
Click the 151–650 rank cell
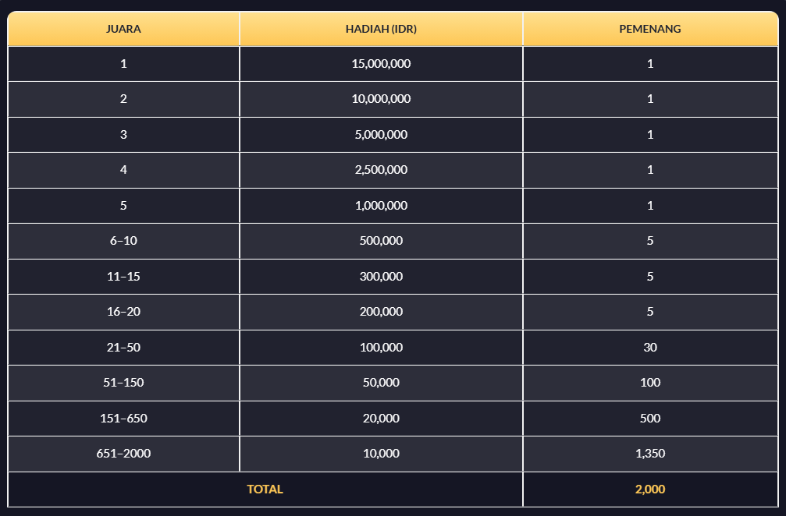pyautogui.click(x=123, y=419)
